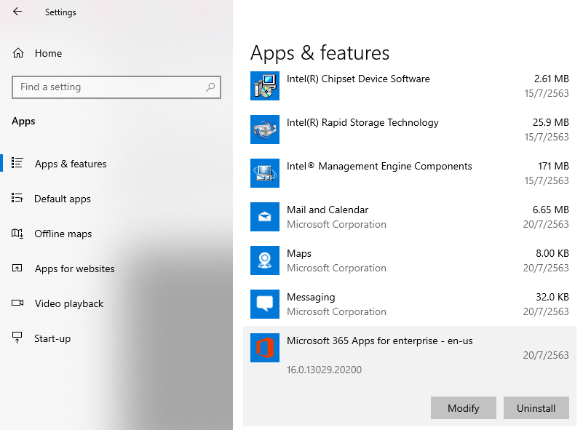The image size is (583, 430).
Task: Click the Maps app icon
Action: point(265,260)
